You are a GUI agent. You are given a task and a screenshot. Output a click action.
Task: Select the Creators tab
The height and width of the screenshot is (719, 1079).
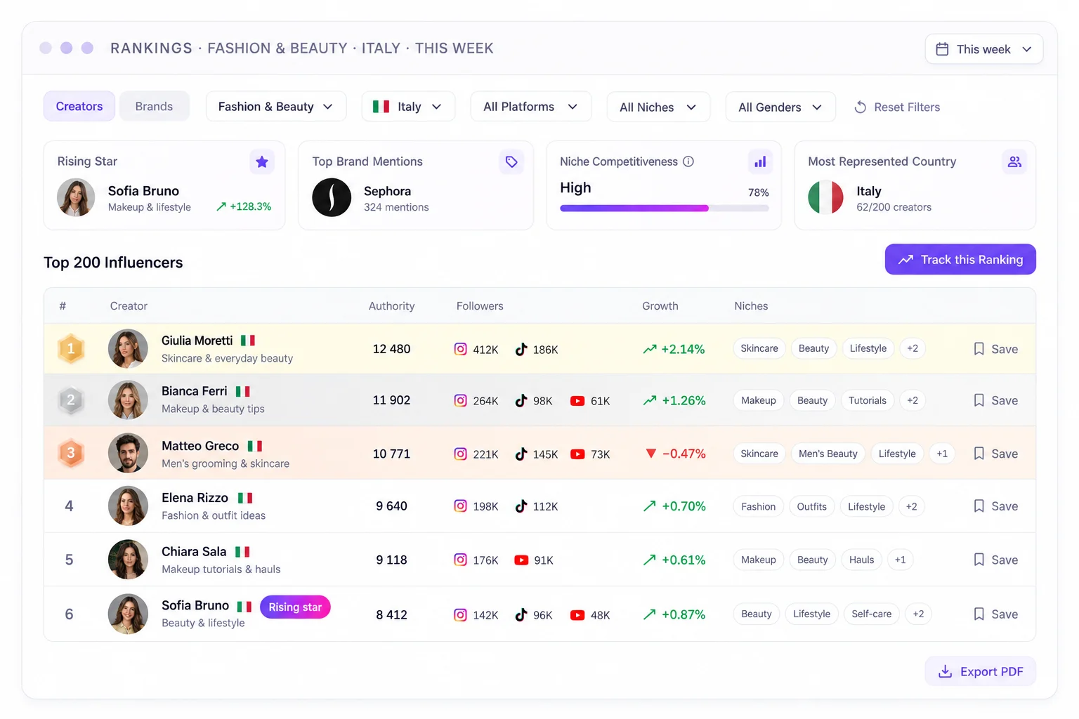coord(79,106)
